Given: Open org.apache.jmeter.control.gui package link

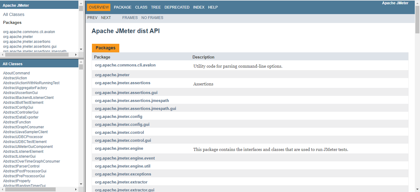Looking at the screenshot, I should click(123, 141).
